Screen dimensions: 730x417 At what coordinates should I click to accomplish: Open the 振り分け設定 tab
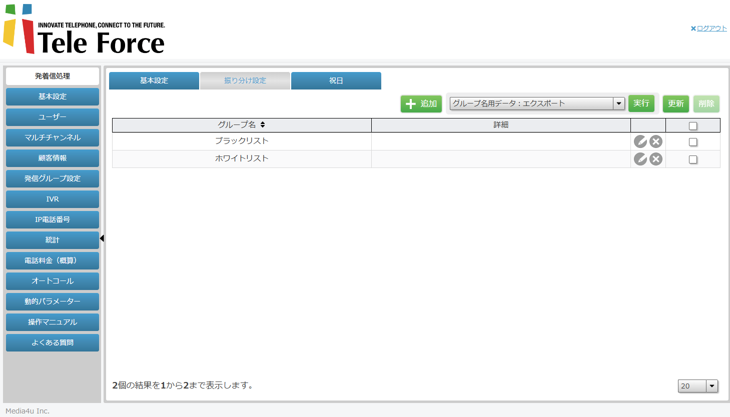click(x=245, y=80)
